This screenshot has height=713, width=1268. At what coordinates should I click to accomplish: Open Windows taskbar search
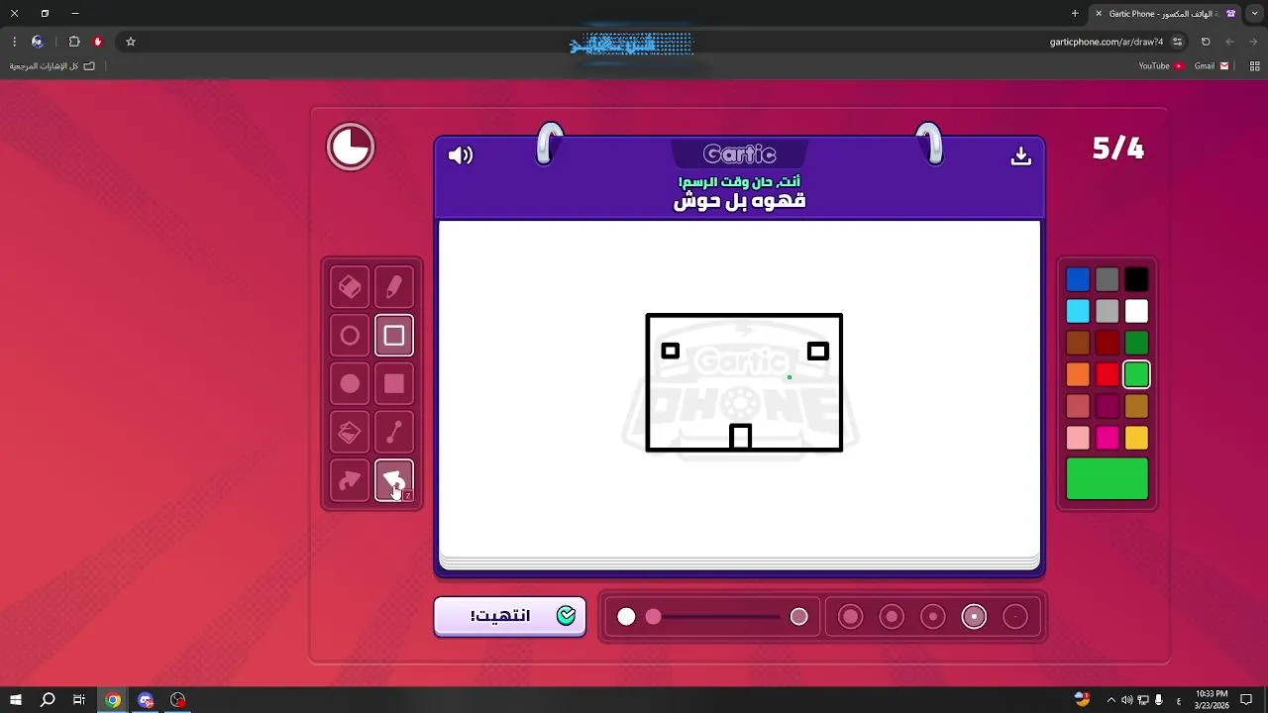click(x=48, y=700)
